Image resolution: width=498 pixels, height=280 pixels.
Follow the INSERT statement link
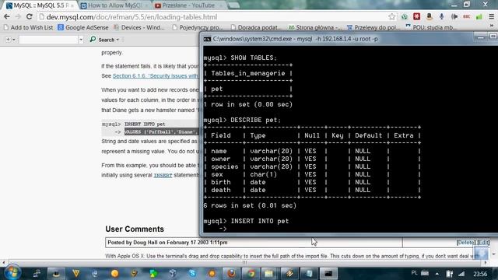(163, 175)
